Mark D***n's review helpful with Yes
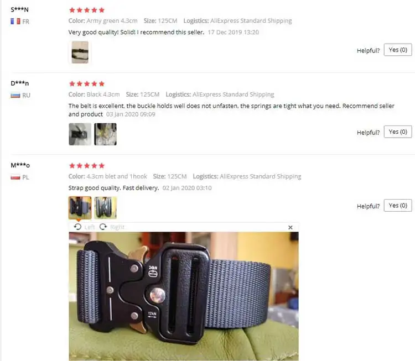The height and width of the screenshot is (361, 415). tap(398, 132)
